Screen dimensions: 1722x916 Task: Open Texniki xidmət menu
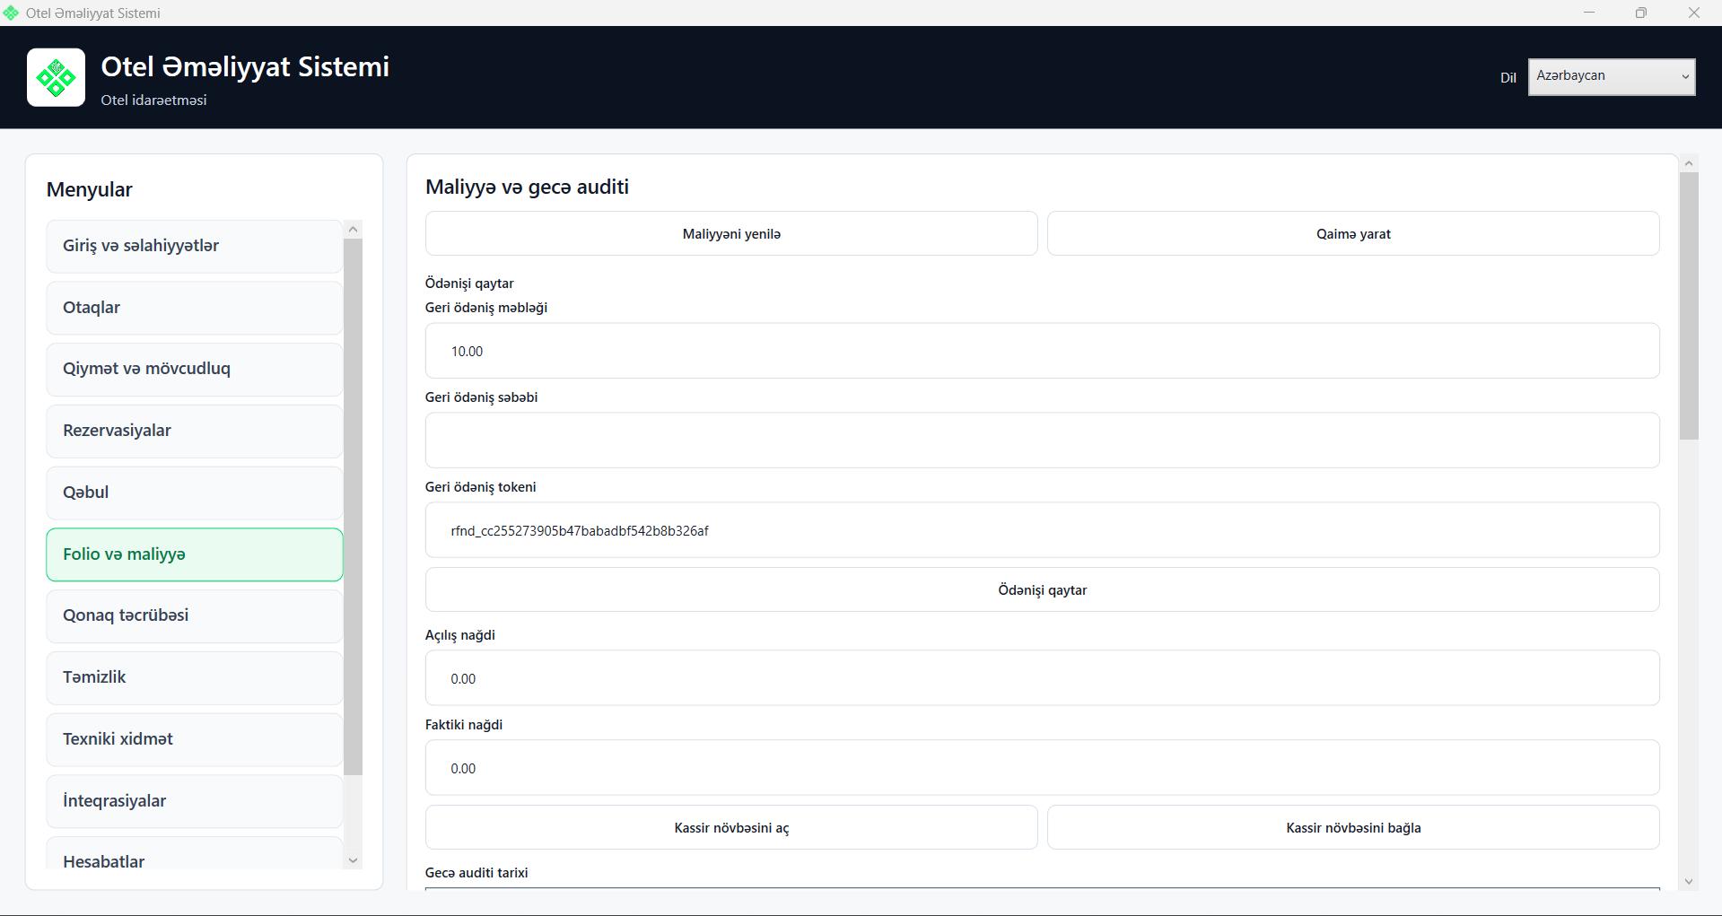coord(194,739)
